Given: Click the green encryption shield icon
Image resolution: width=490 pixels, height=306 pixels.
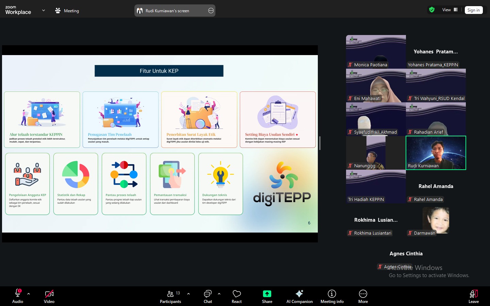Looking at the screenshot, I should (432, 10).
